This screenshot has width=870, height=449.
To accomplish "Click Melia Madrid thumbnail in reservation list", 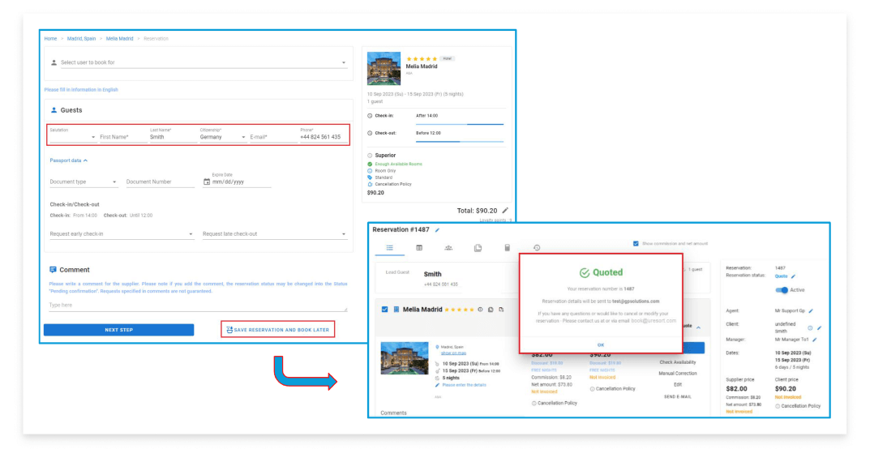I will pyautogui.click(x=405, y=358).
